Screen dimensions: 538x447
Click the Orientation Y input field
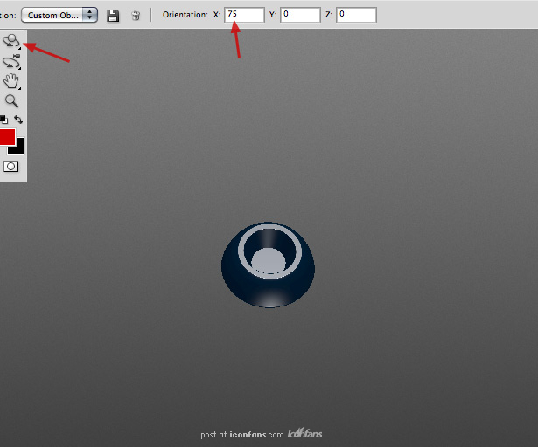pyautogui.click(x=300, y=15)
